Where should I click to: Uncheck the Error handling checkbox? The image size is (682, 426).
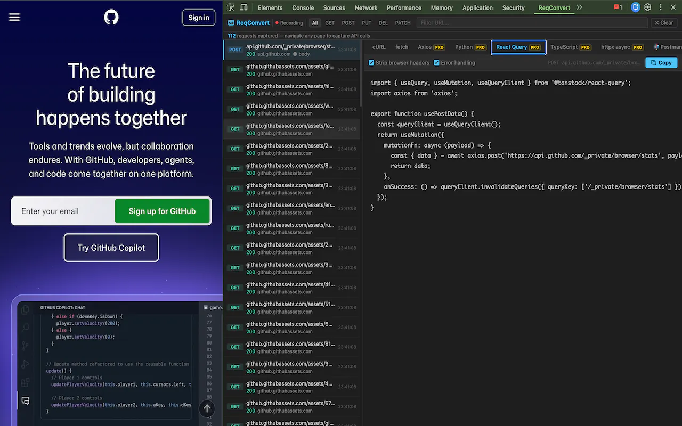436,63
